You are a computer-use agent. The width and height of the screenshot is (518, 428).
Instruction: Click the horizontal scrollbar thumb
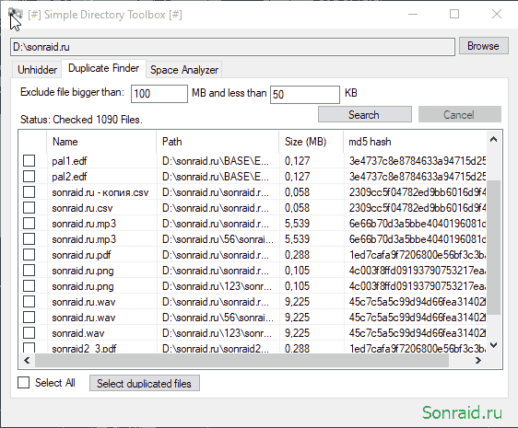241,361
